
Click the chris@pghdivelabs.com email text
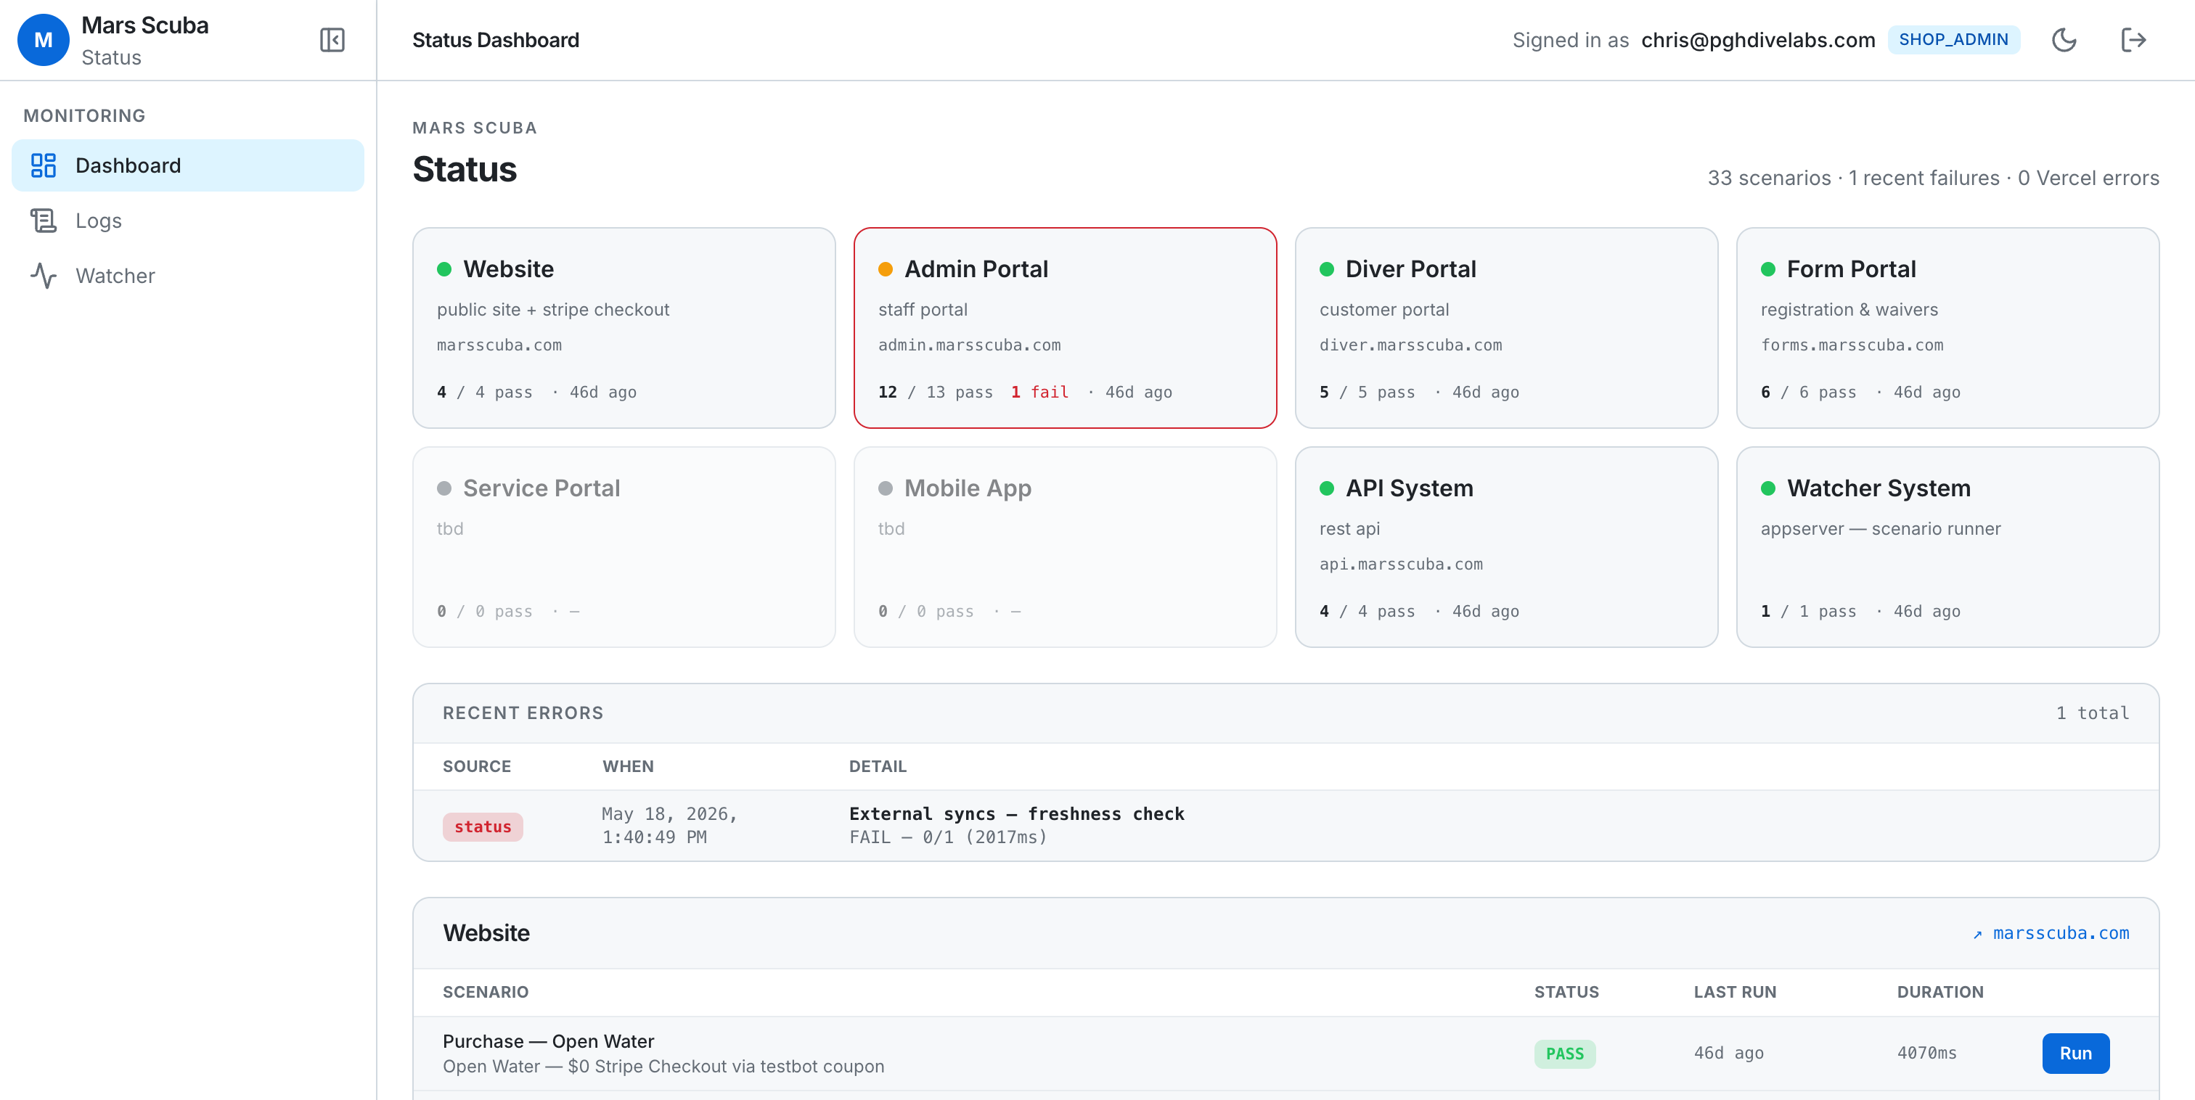(x=1758, y=40)
